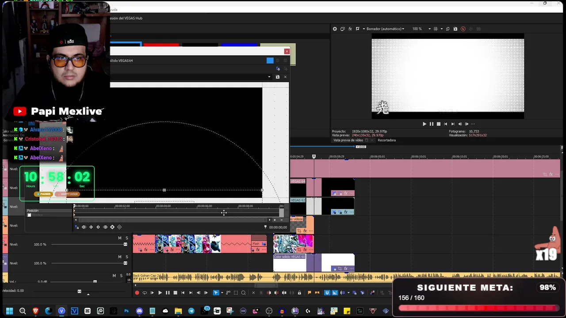Play the main timeline

pyautogui.click(x=160, y=293)
